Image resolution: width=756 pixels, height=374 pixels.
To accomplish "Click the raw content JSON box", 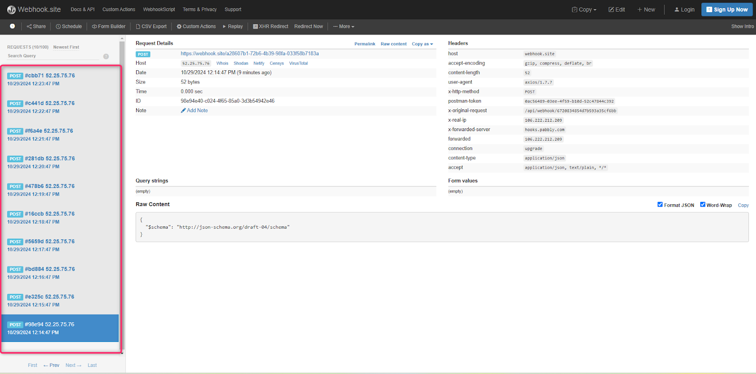I will point(442,227).
